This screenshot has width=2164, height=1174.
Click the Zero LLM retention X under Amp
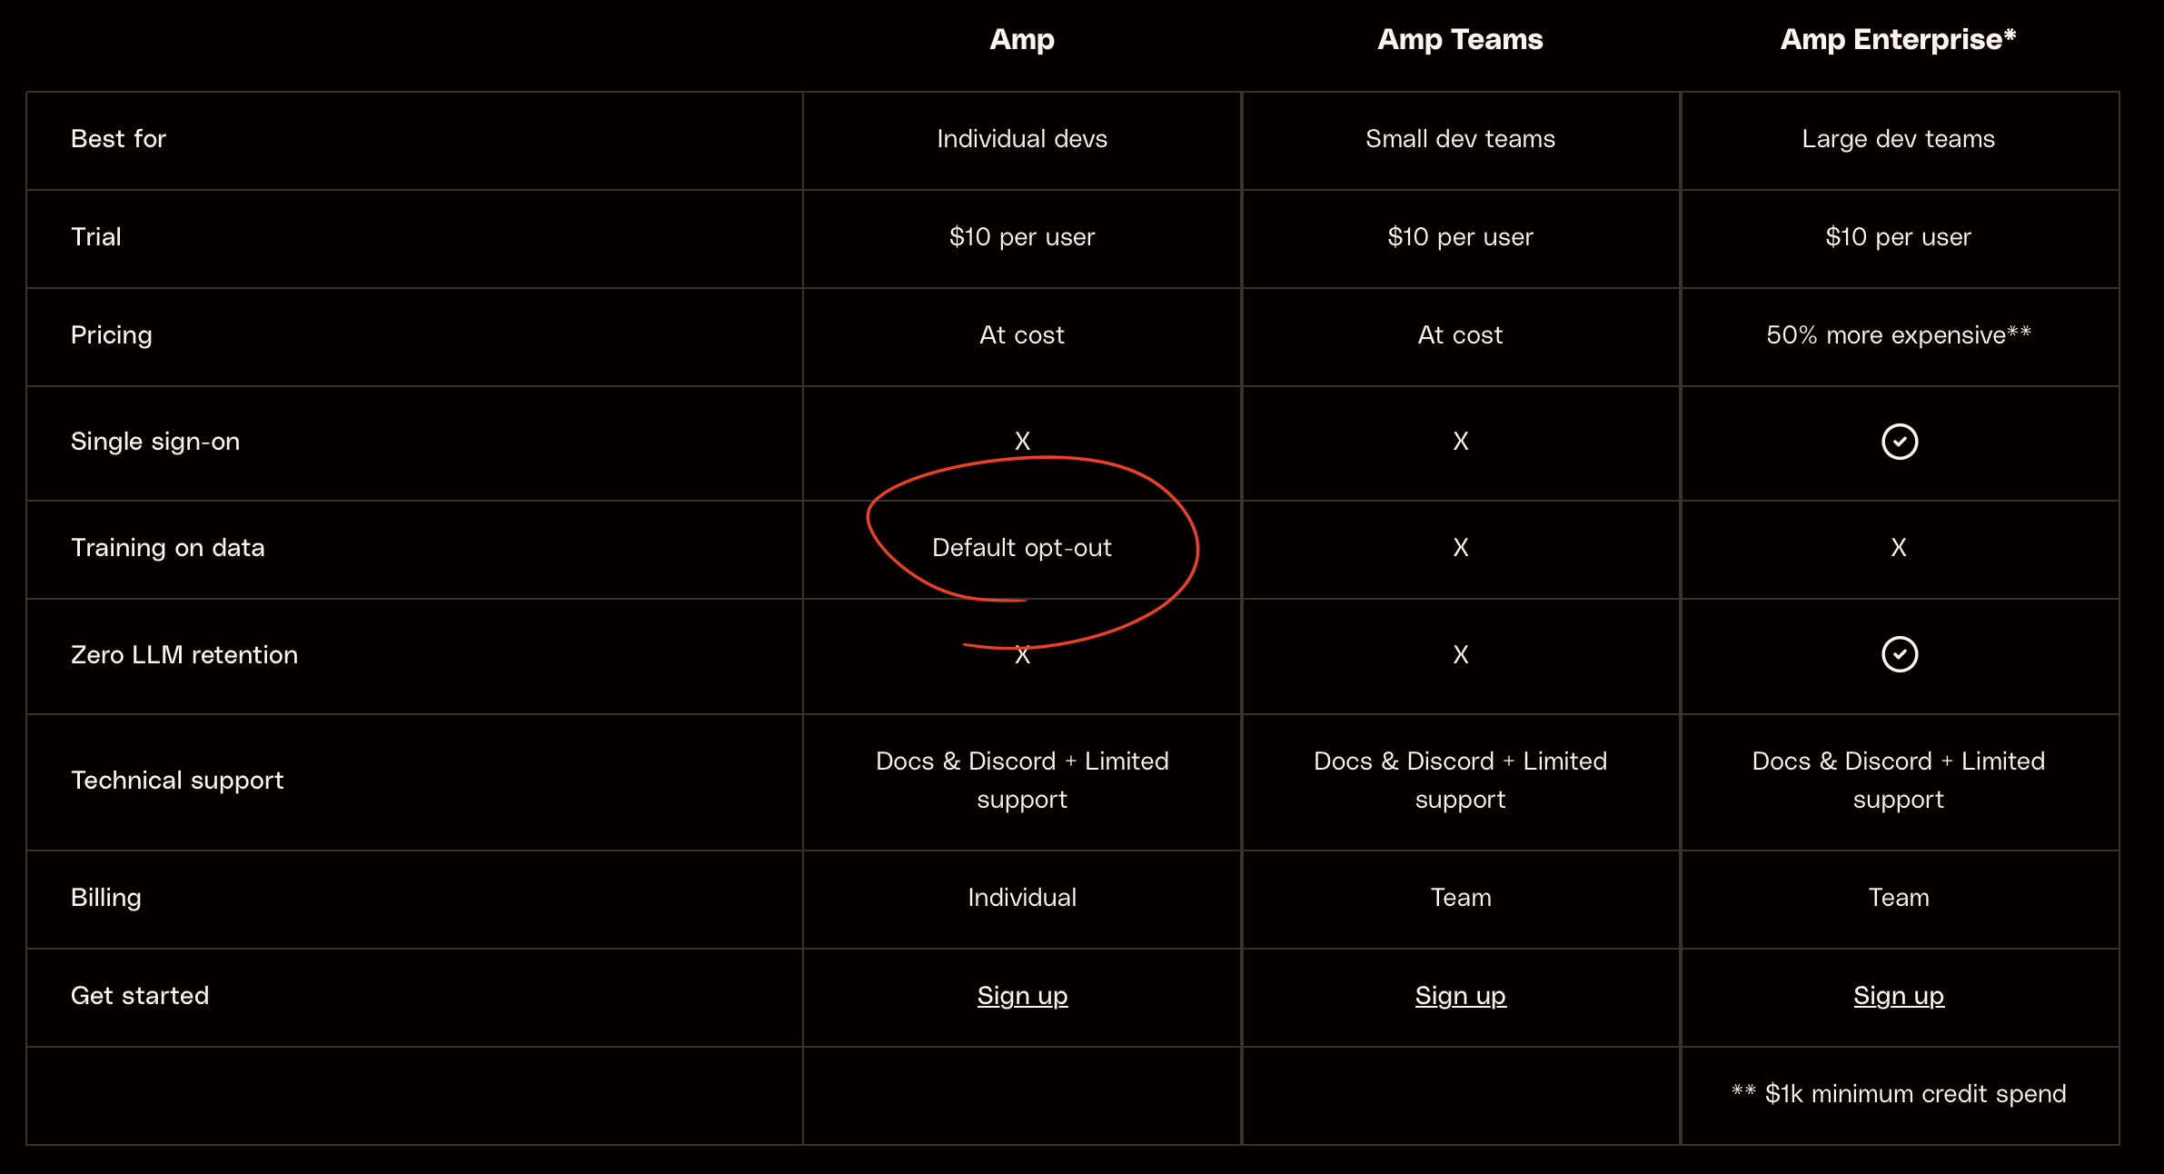(x=1022, y=655)
